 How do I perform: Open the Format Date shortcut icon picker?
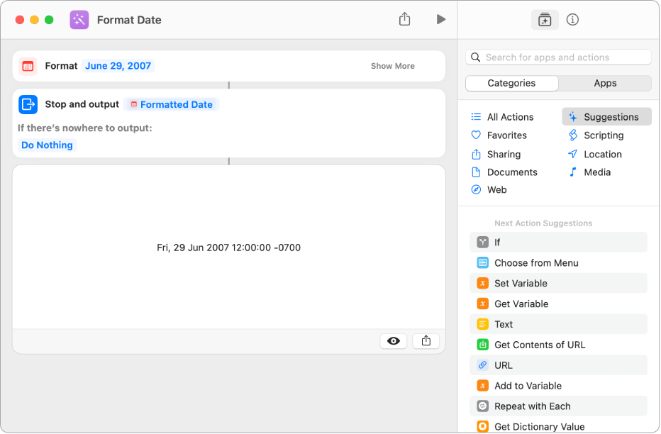coord(79,20)
